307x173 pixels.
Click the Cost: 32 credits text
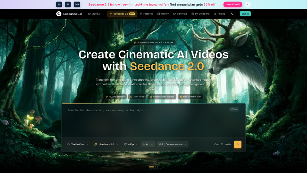pos(223,144)
